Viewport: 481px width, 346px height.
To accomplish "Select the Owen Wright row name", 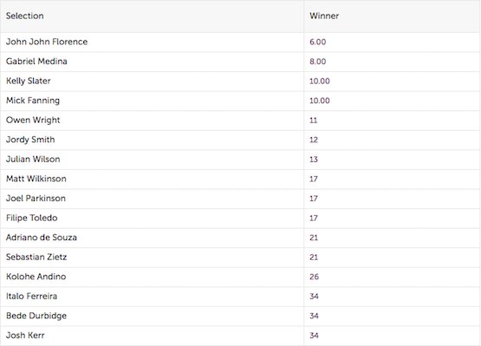I will pos(33,120).
